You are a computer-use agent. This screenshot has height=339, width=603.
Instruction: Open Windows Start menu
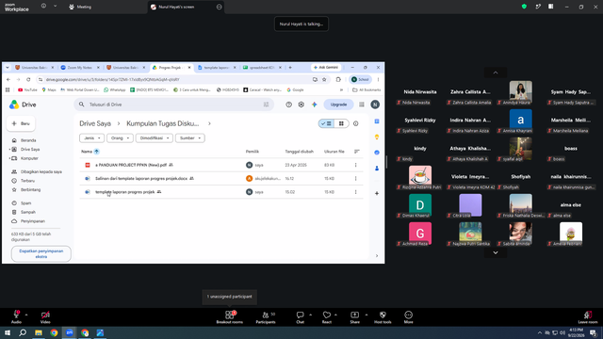pos(8,332)
